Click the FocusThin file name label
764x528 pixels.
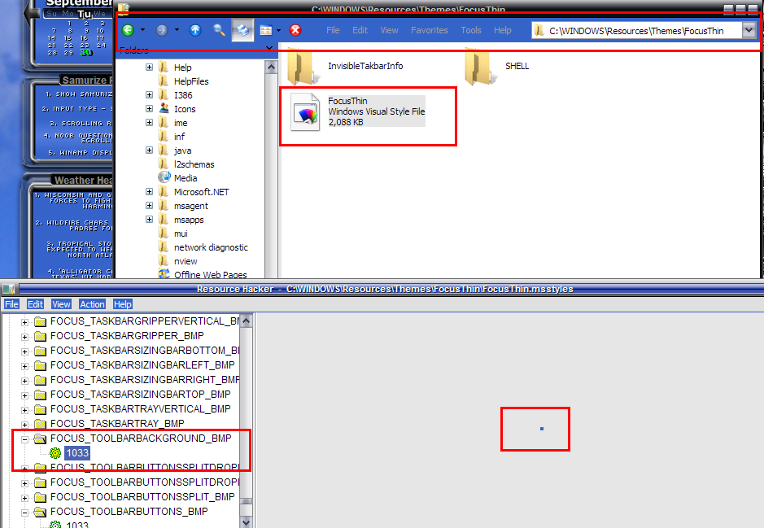pos(347,101)
